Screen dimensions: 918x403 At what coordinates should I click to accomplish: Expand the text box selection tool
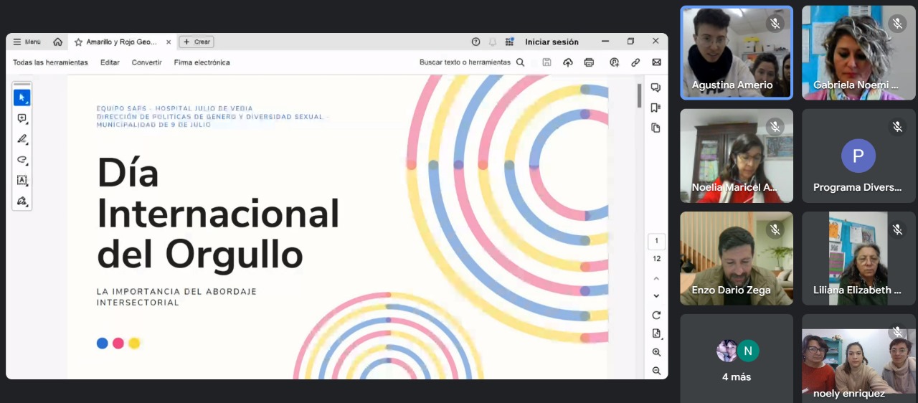(x=22, y=181)
